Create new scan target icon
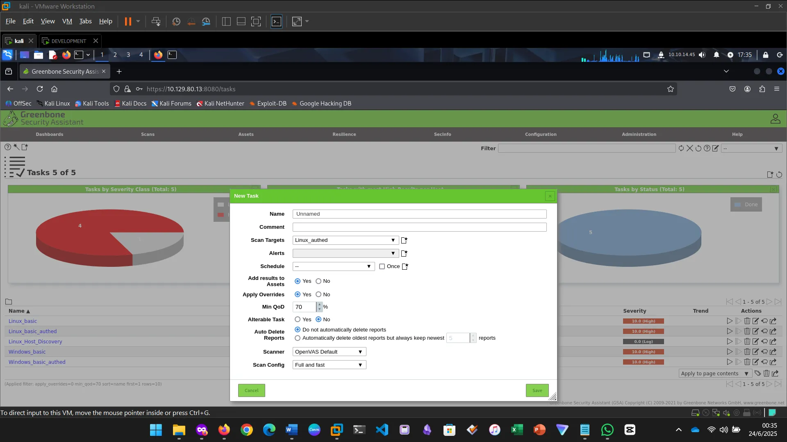This screenshot has height=442, width=787. [x=404, y=240]
